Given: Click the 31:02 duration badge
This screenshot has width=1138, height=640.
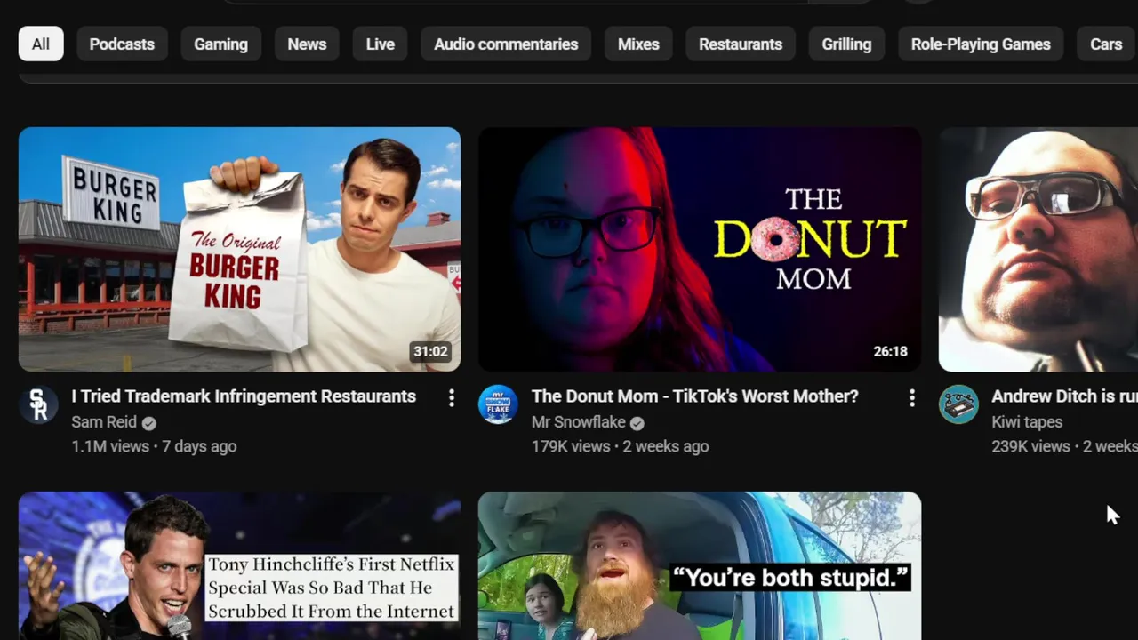Looking at the screenshot, I should coord(430,351).
